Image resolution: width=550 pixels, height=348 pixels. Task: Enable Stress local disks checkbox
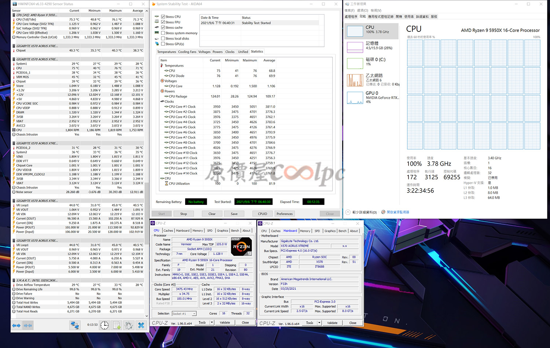(163, 38)
